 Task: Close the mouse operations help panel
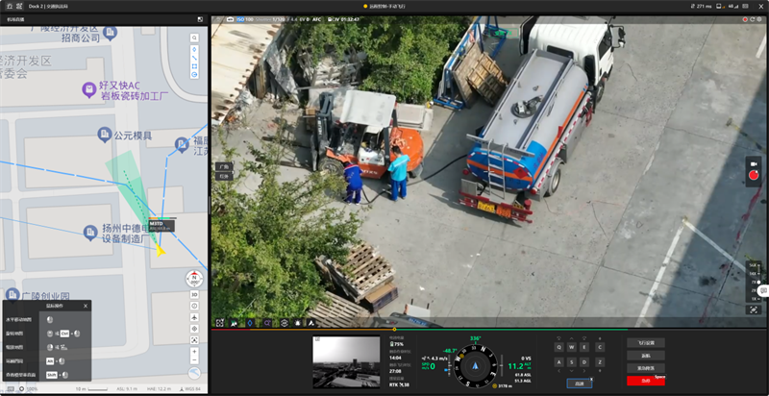tap(85, 306)
